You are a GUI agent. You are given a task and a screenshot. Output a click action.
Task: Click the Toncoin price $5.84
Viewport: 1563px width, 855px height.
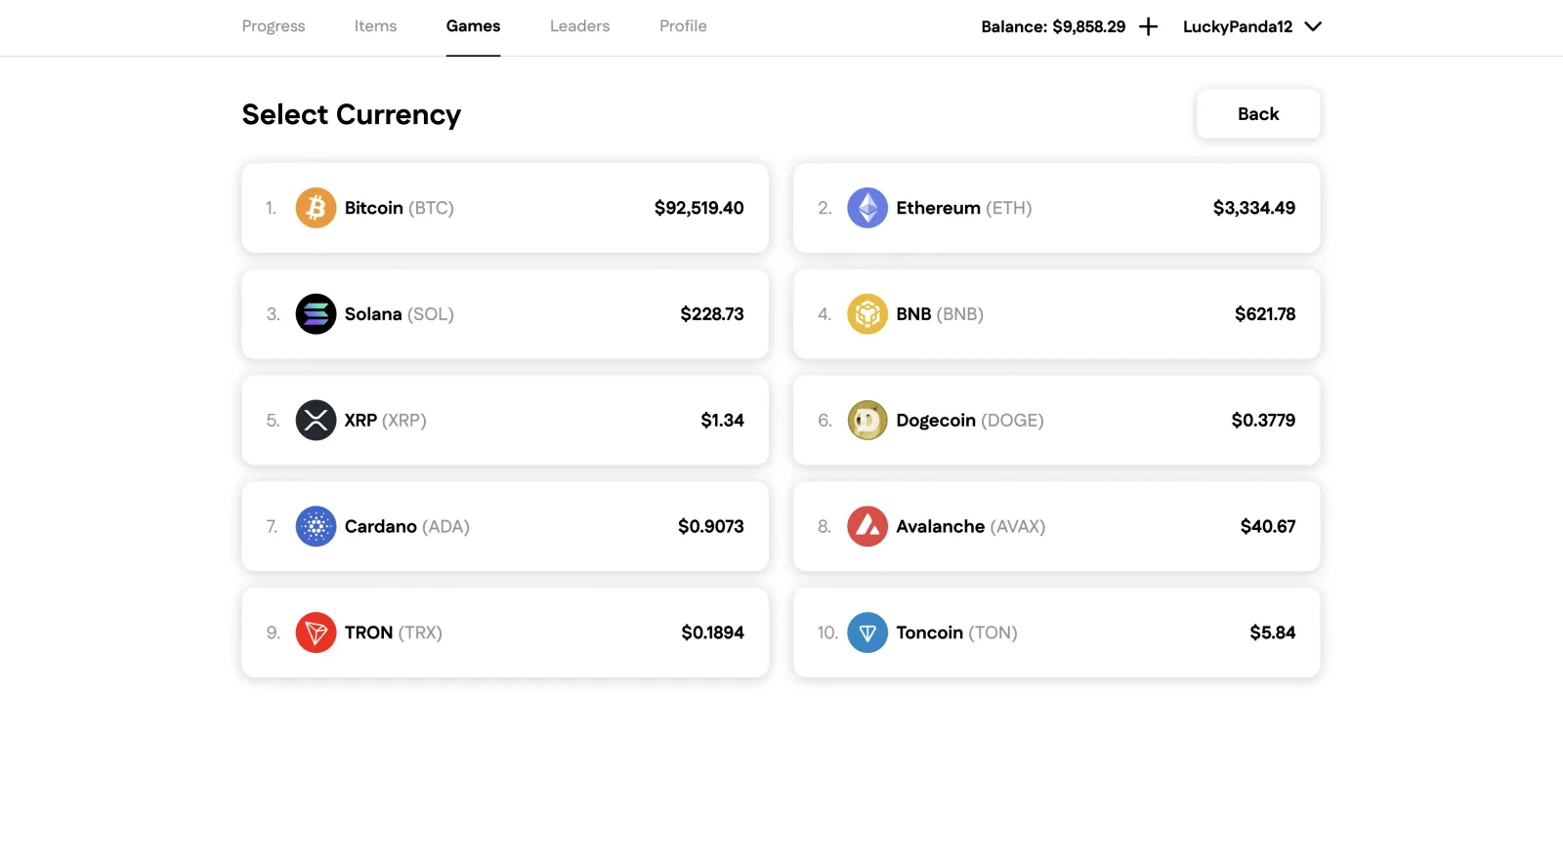point(1273,632)
